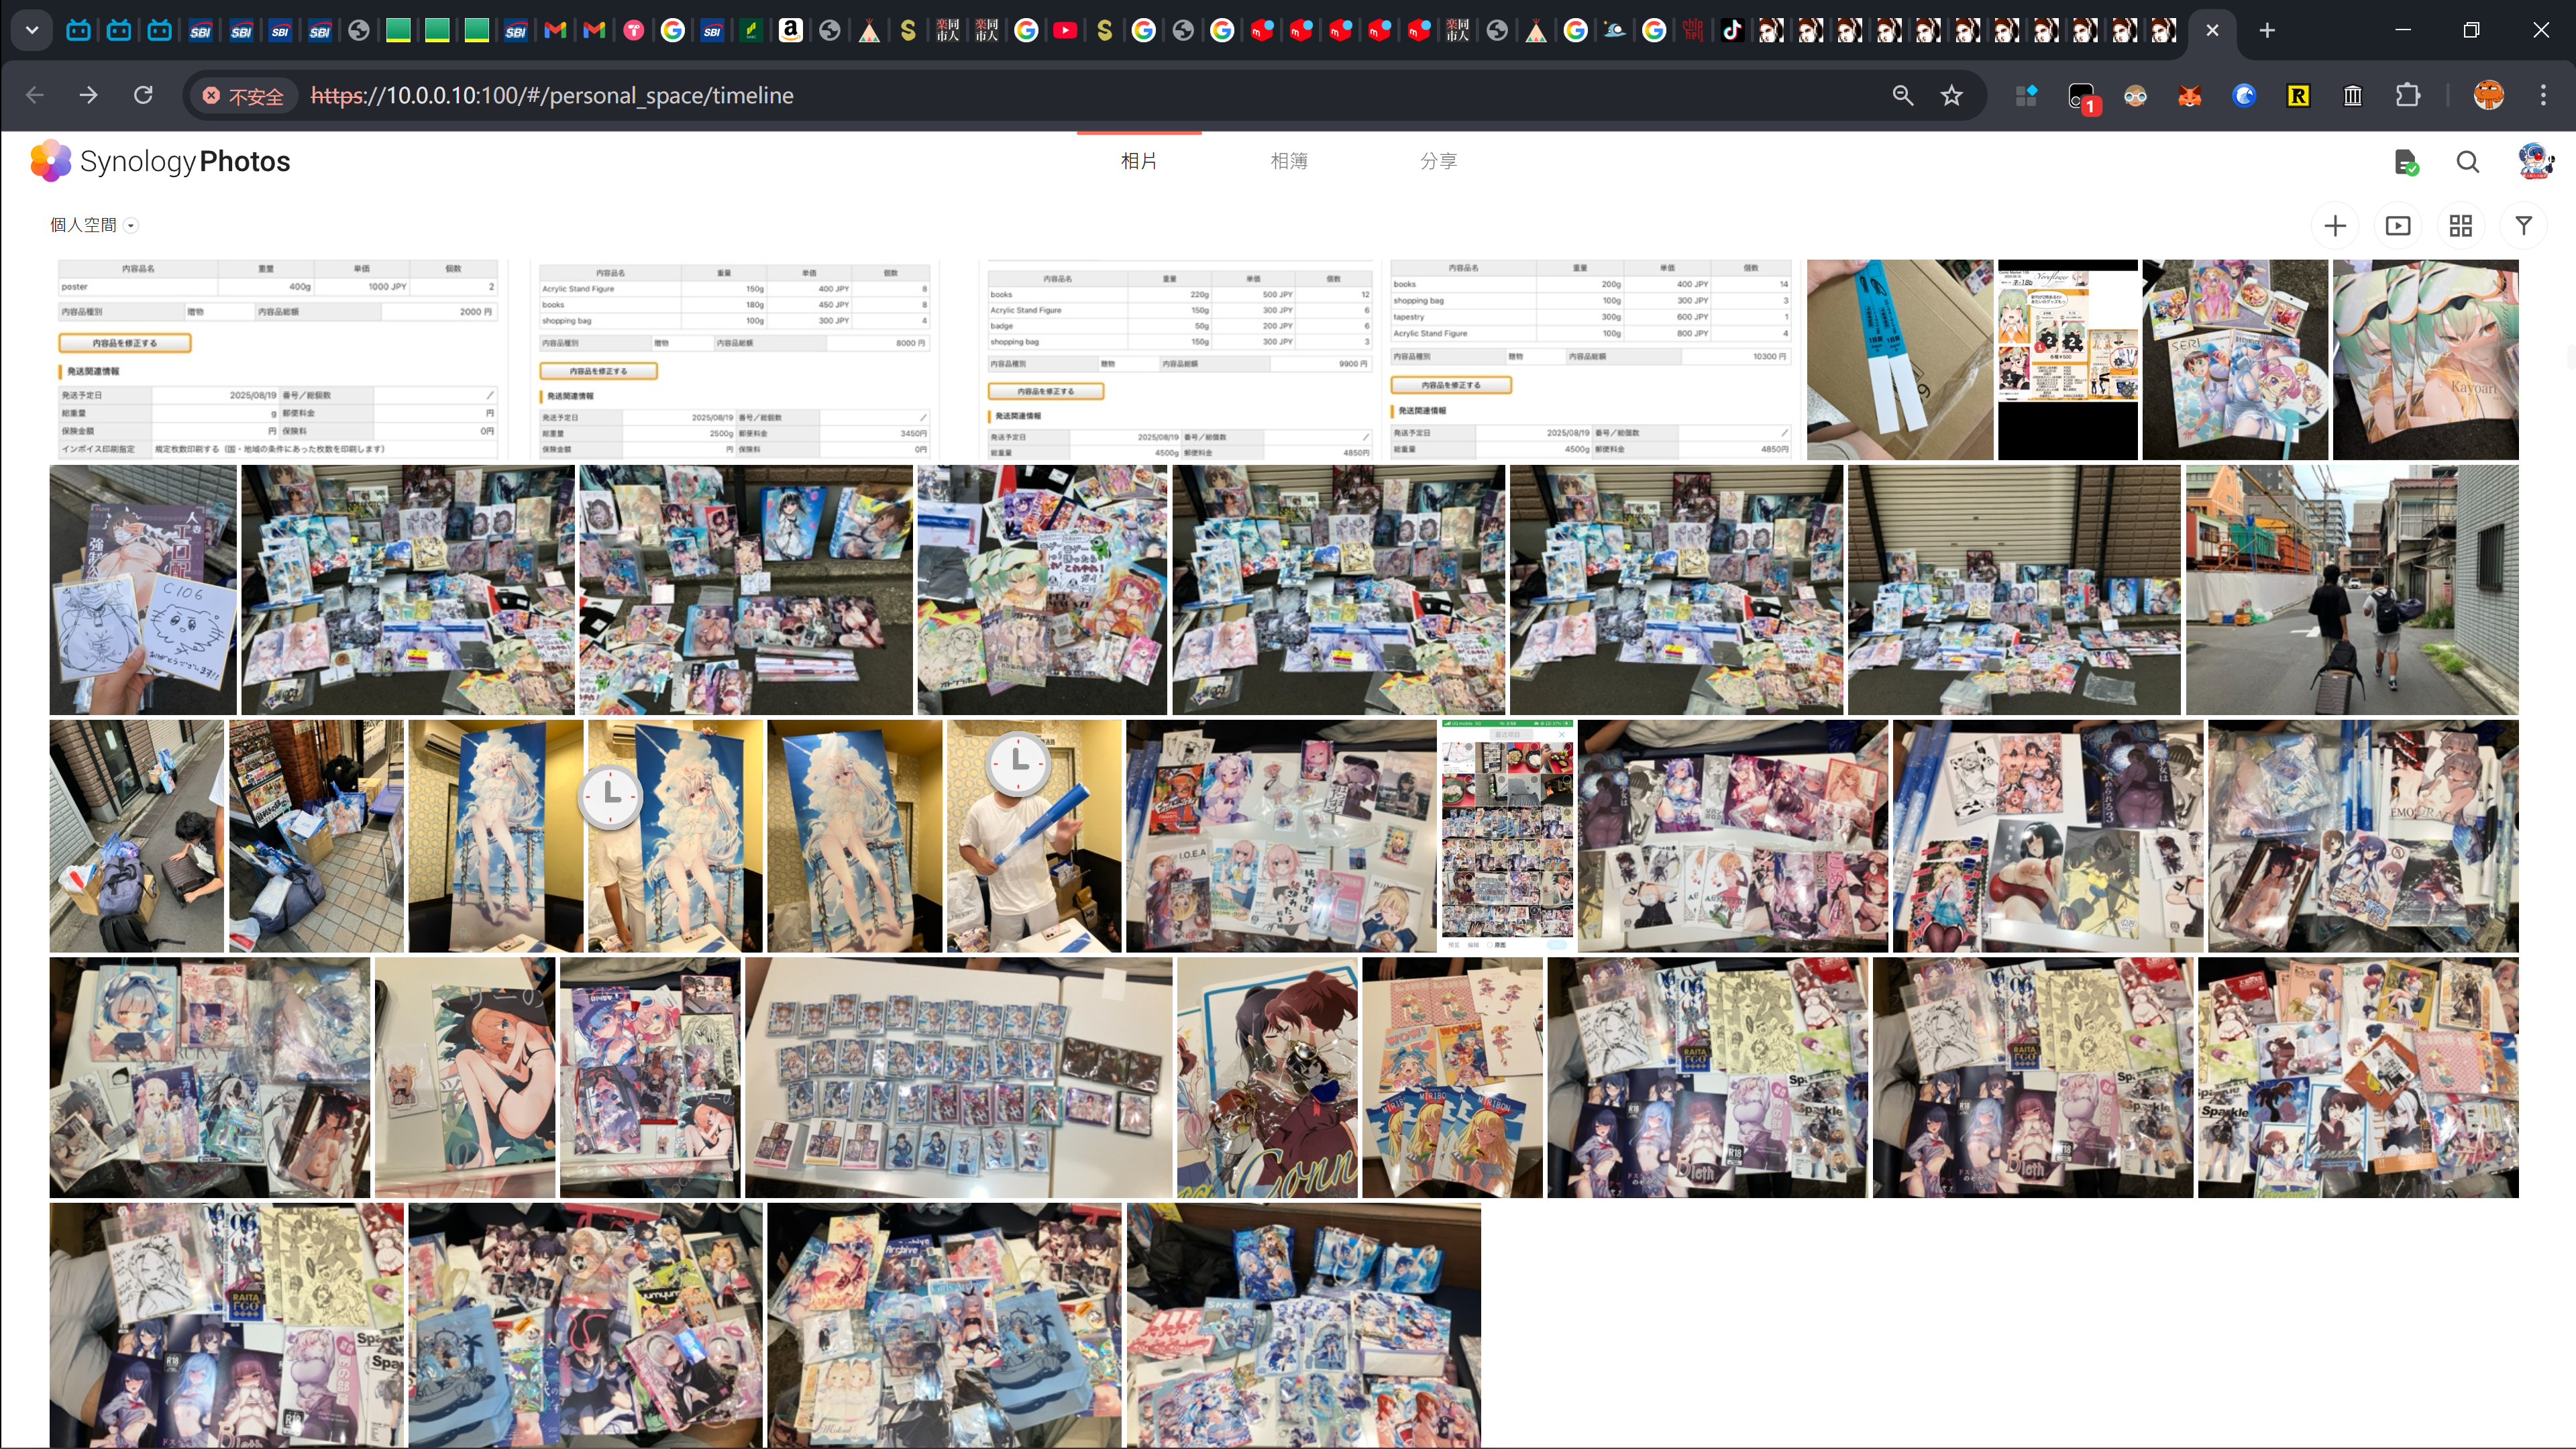Click the 不安全 security badge
The width and height of the screenshot is (2576, 1449).
tap(243, 95)
